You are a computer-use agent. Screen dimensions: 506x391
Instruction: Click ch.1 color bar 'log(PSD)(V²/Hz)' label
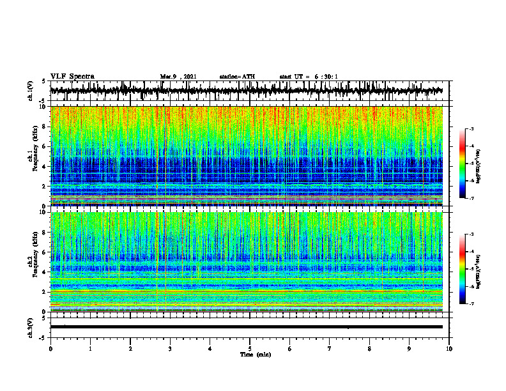click(x=479, y=166)
